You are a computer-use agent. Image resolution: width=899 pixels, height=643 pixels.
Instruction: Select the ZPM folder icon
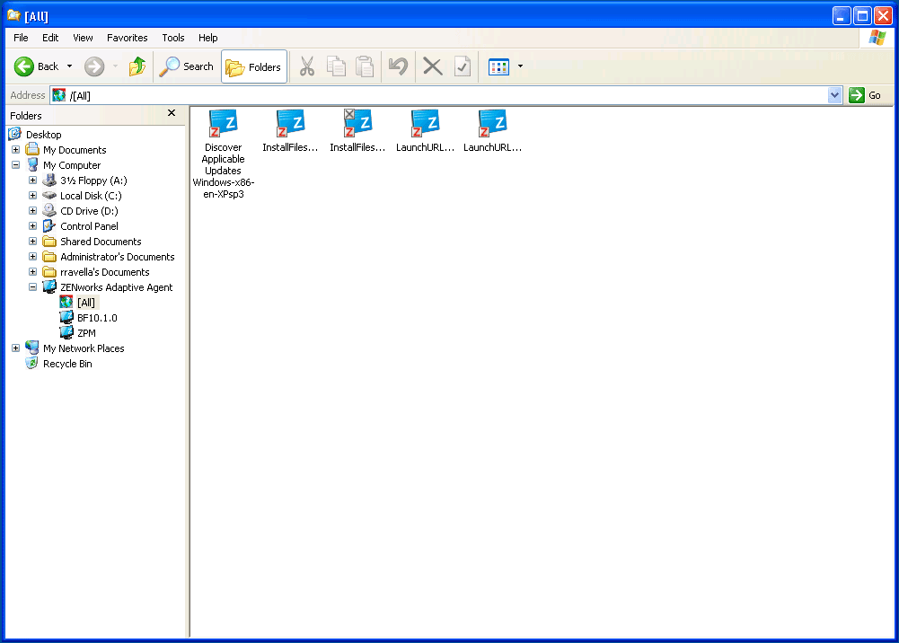[x=66, y=333]
